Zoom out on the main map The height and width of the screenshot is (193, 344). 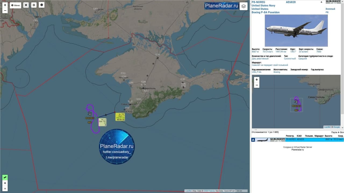pyautogui.click(x=5, y=11)
